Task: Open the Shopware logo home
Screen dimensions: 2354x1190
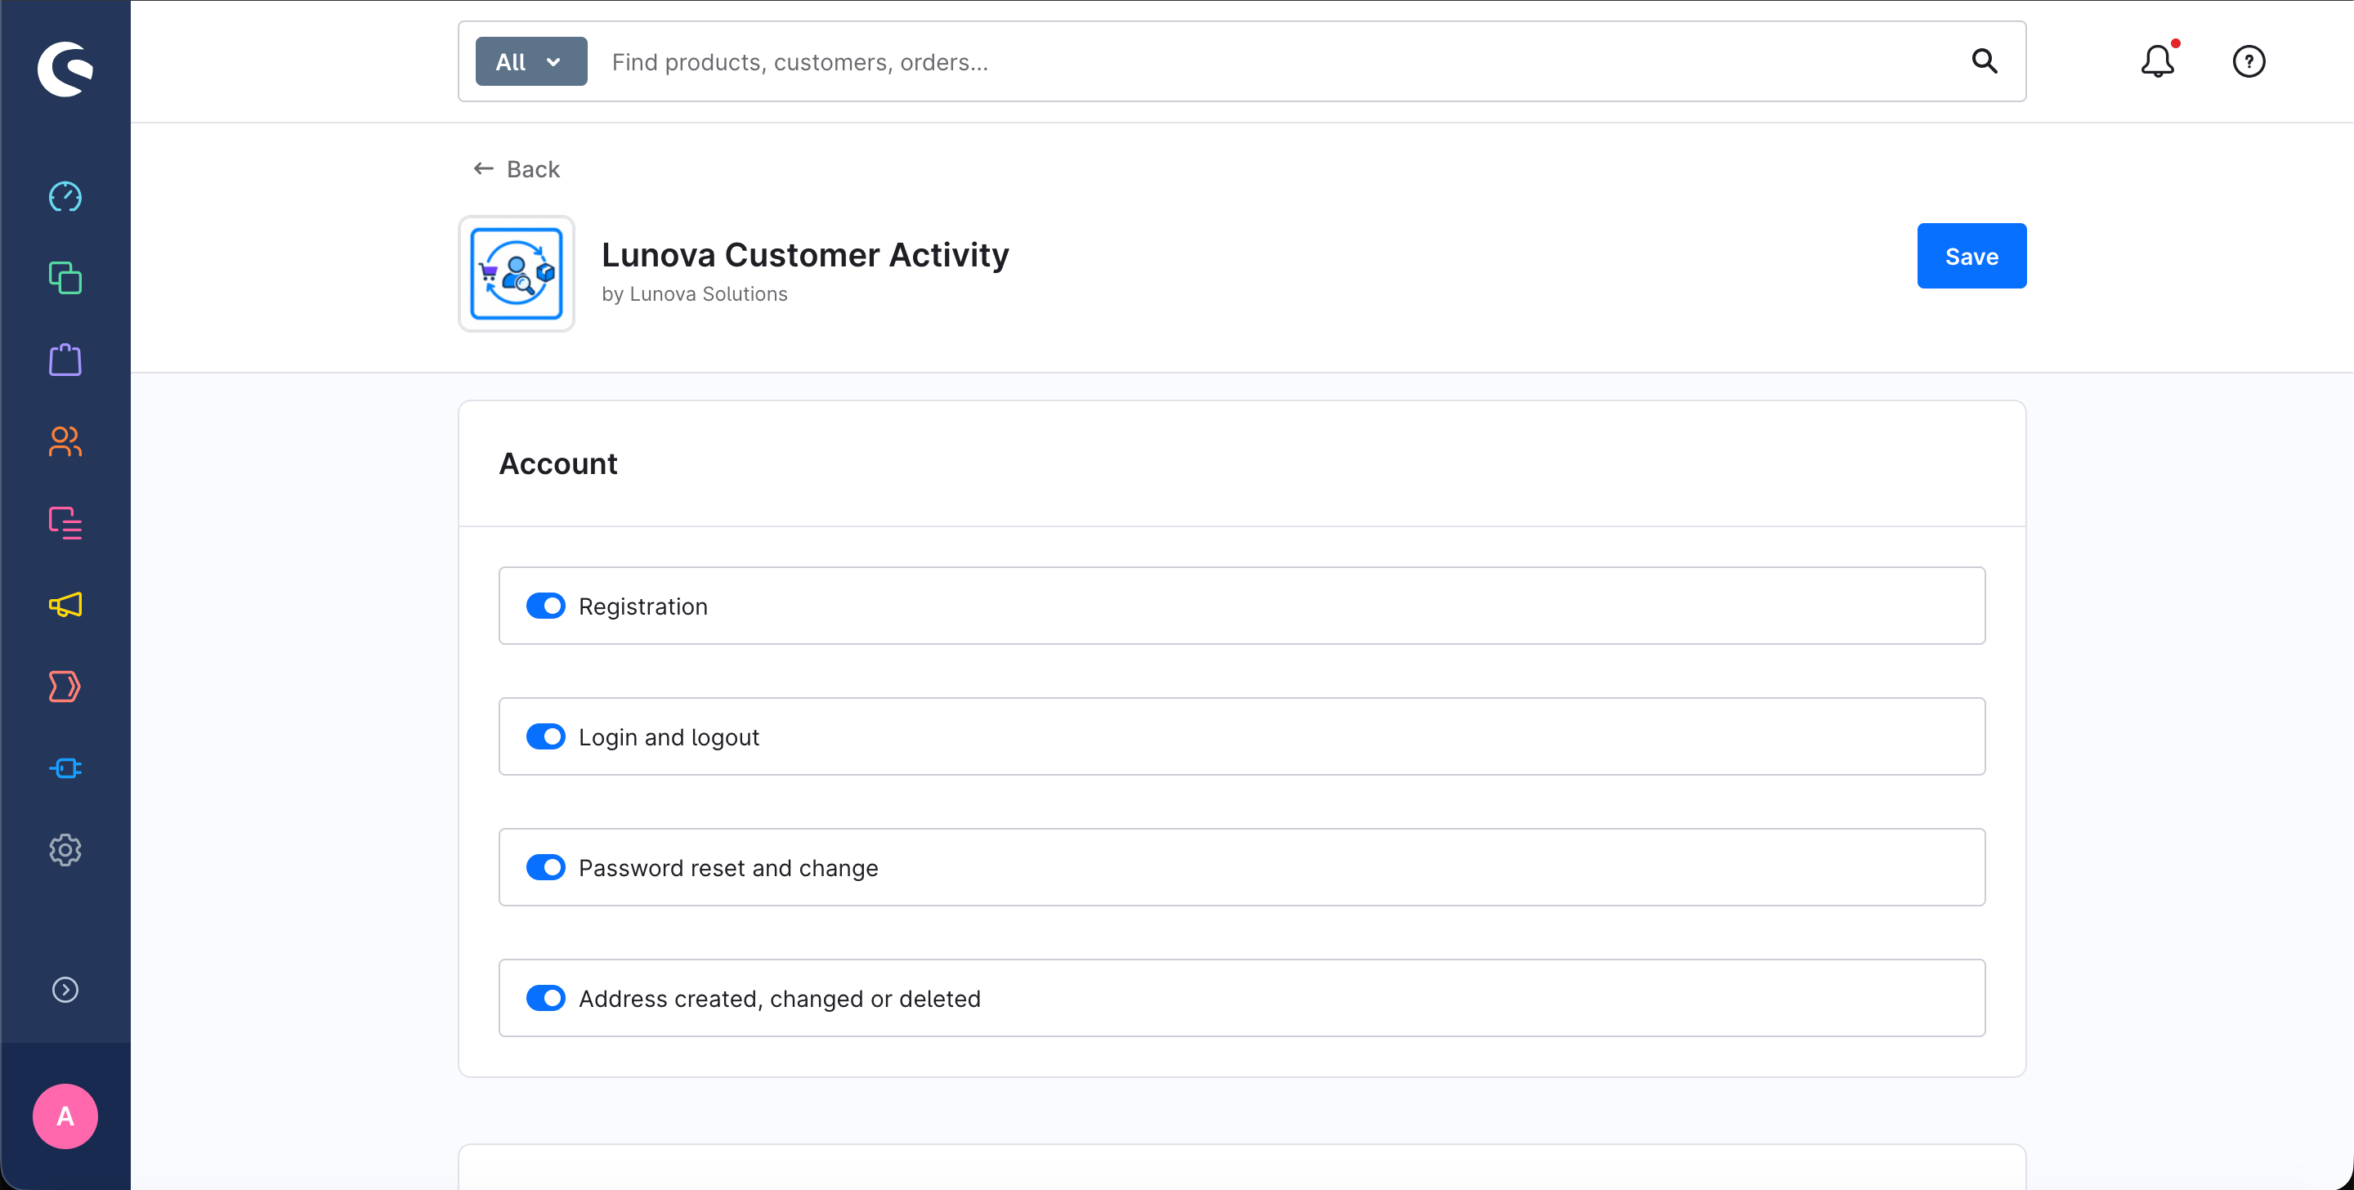Action: point(65,68)
